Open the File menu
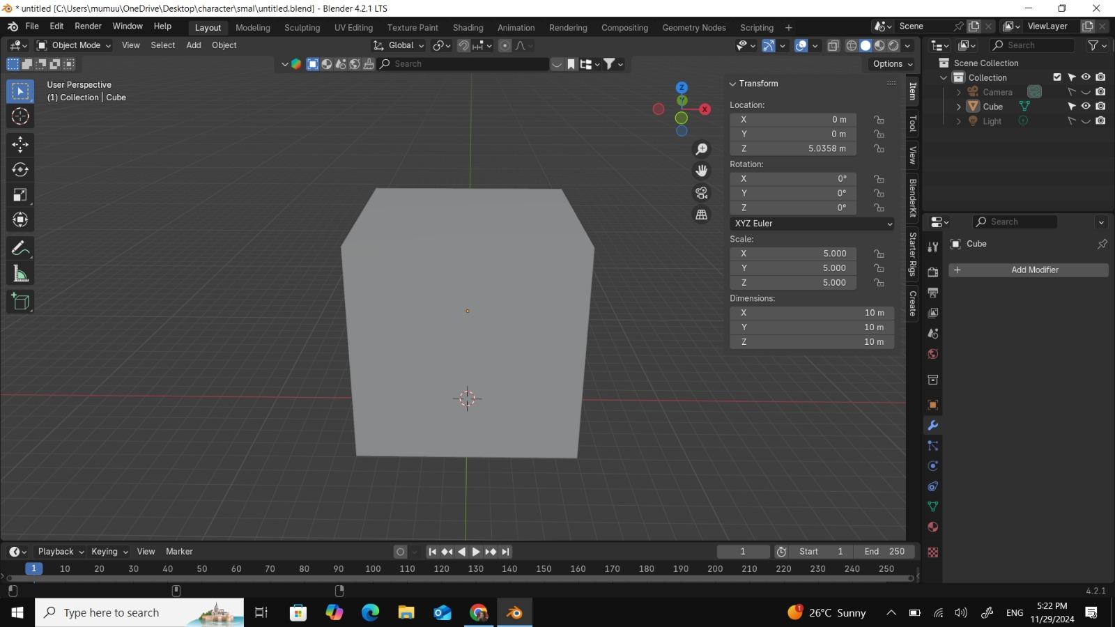The height and width of the screenshot is (627, 1115). pyautogui.click(x=32, y=26)
